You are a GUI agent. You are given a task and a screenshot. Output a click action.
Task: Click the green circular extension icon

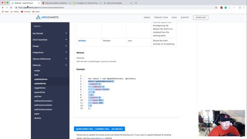point(225,8)
